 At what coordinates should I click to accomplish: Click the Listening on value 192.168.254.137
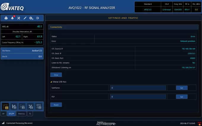tap(188, 67)
